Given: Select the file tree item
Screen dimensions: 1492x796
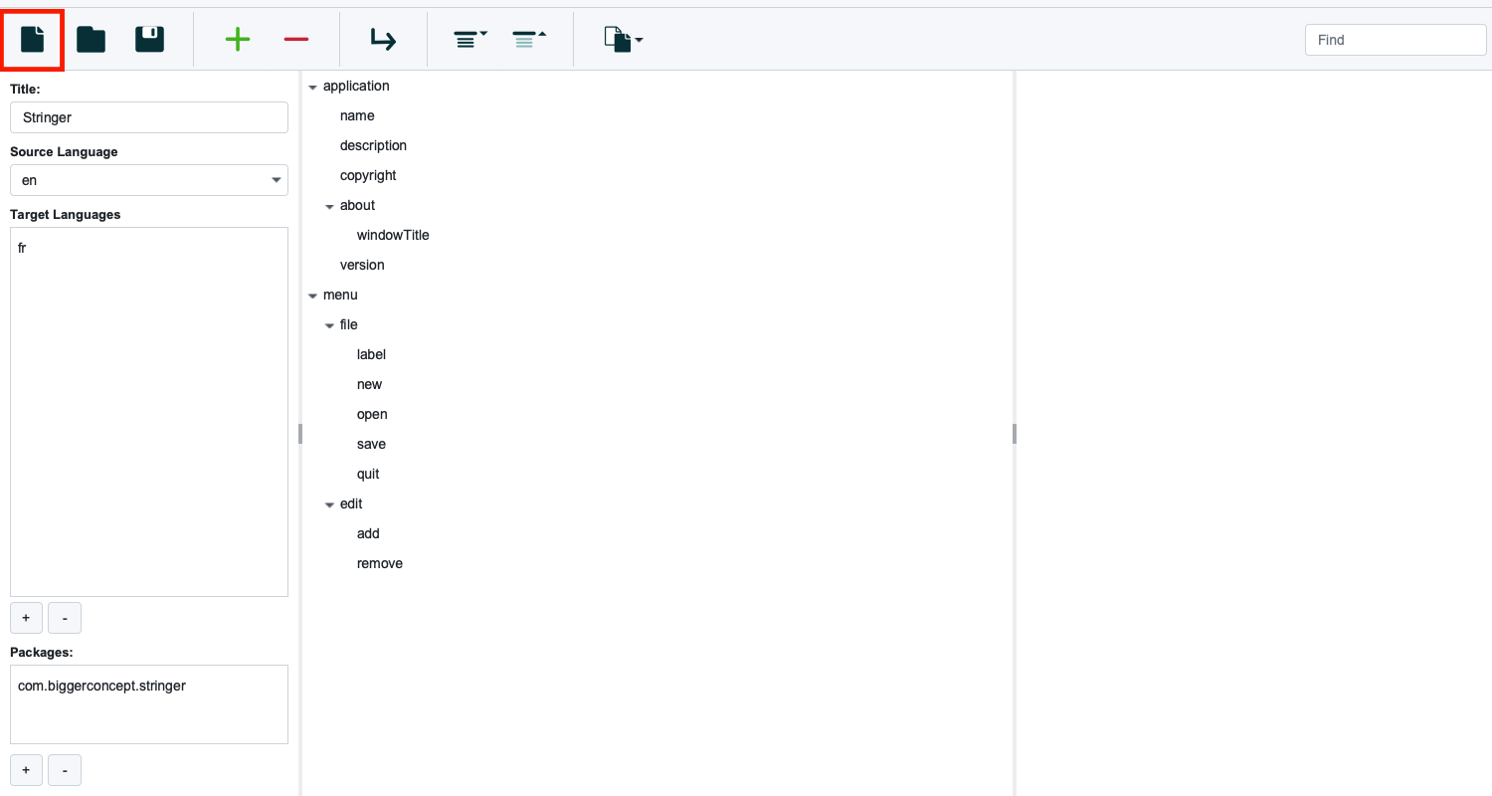Looking at the screenshot, I should coord(348,324).
